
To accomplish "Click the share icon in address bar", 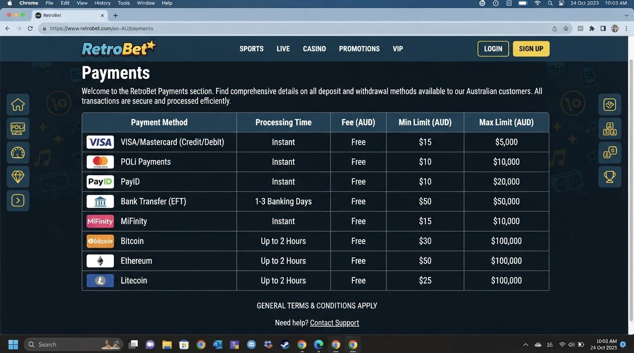I will tap(555, 28).
